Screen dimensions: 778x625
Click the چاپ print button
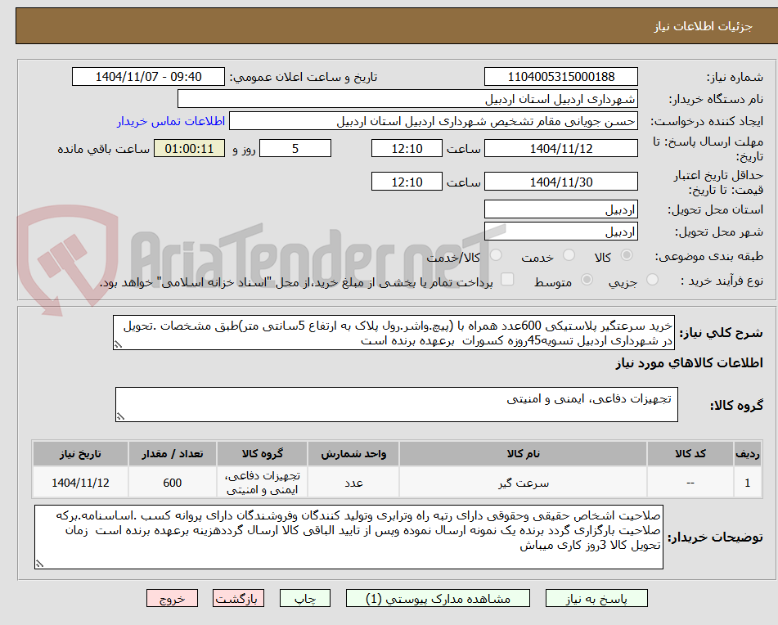[x=305, y=598]
